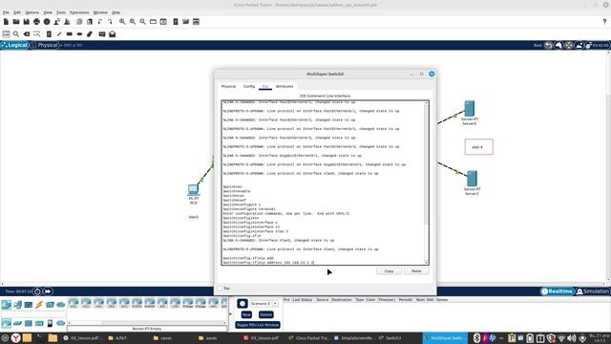This screenshot has height=344, width=611.
Task: Select the Connections lightning-bolt category
Action: click(39, 305)
